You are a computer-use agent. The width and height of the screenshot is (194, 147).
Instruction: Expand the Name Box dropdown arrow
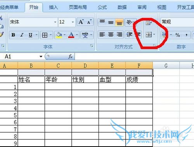pyautogui.click(x=41, y=56)
